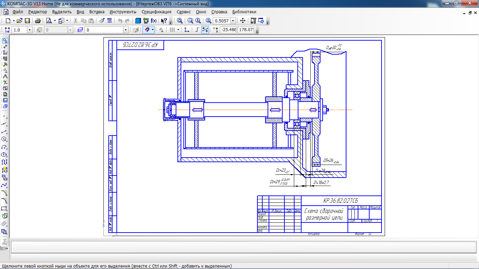Print document printer icon

38,21
